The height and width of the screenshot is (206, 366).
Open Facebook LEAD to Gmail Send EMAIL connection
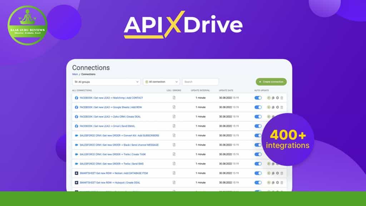(x=107, y=126)
